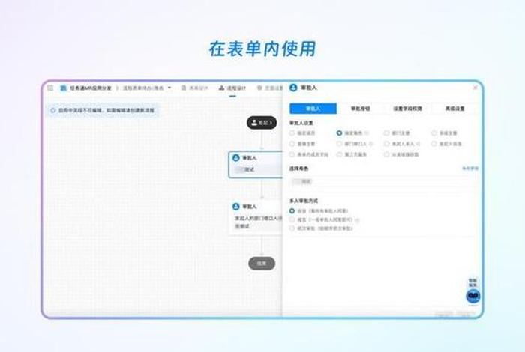Open the blue robot assistant floating button
525x352 pixels.
473,296
